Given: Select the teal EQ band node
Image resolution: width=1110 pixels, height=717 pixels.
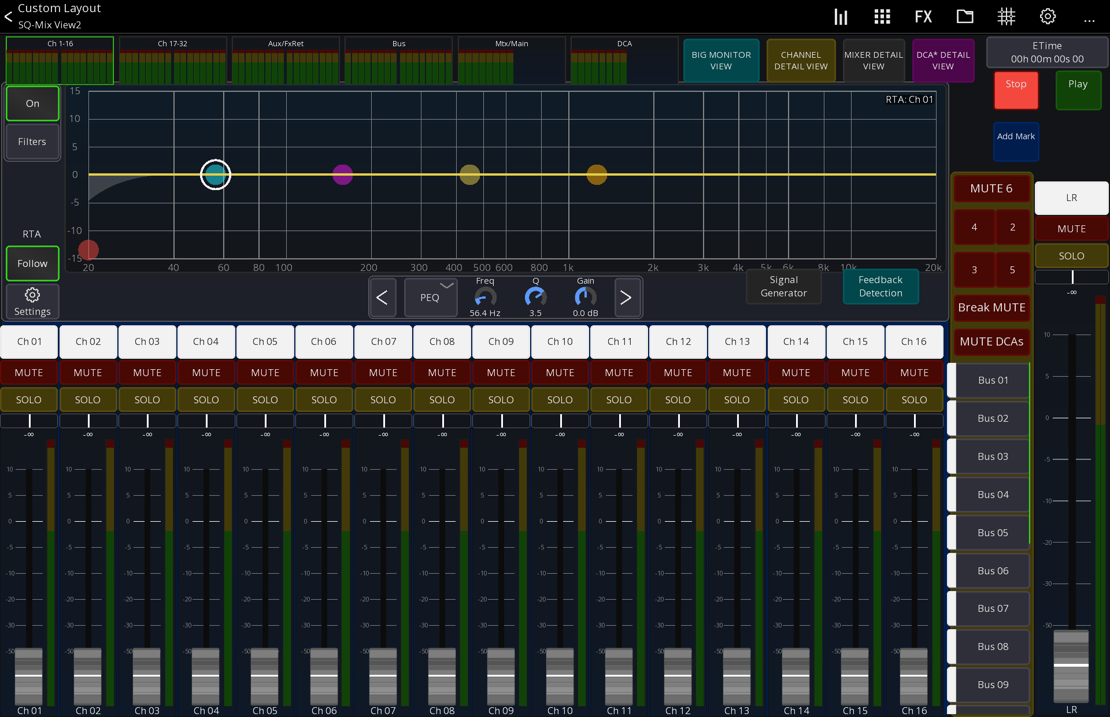Looking at the screenshot, I should pos(216,174).
